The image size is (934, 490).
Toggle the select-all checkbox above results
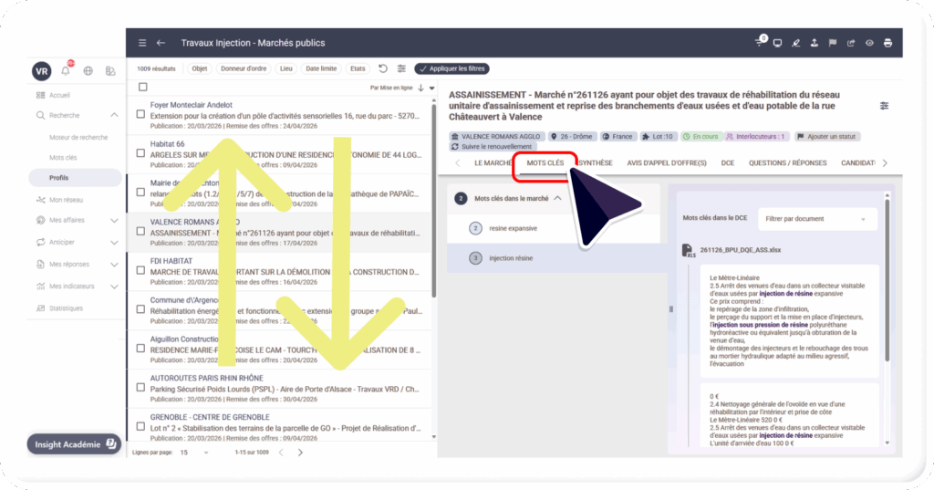[x=140, y=88]
